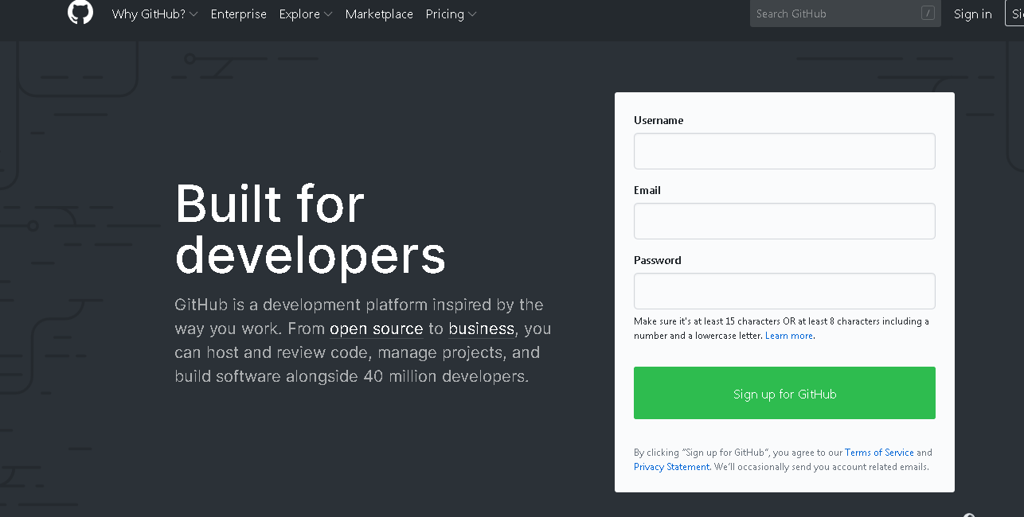
Task: Click the Password input field
Action: (x=784, y=291)
